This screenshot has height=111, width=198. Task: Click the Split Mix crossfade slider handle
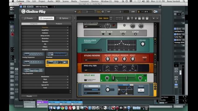(x=113, y=78)
